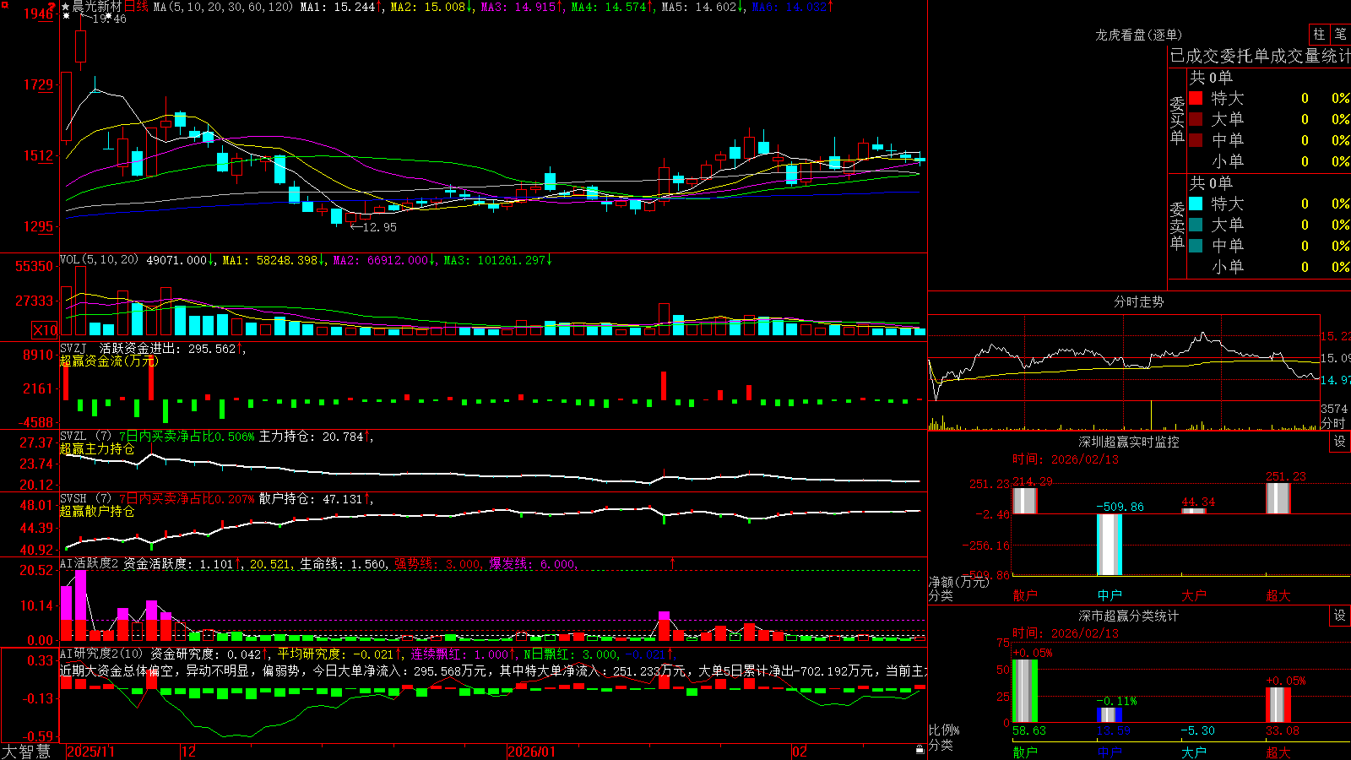Click the 大智慧 logo at bottom left
Viewport: 1351px width, 760px height.
pos(26,751)
